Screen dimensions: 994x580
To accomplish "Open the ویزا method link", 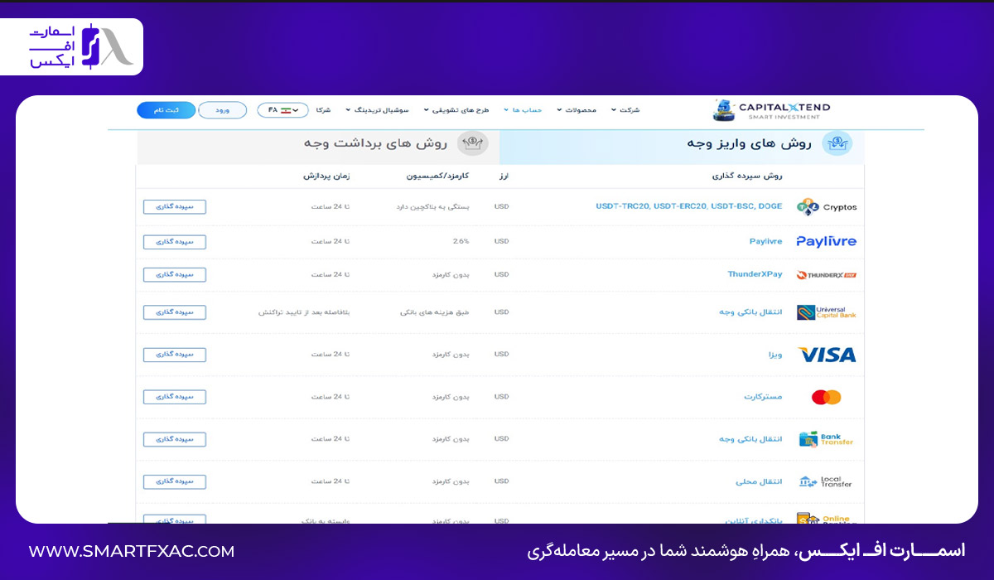I will pos(775,355).
